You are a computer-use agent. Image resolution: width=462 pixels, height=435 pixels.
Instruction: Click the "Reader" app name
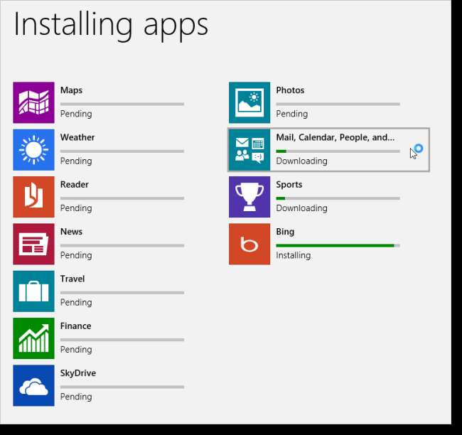(74, 185)
